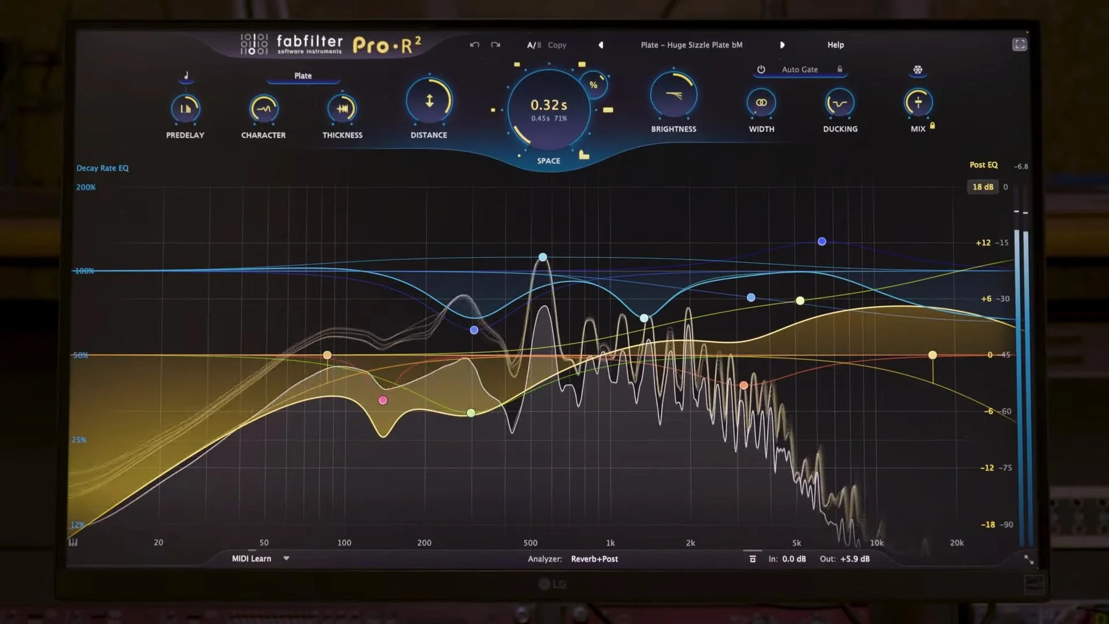Open the preset name Huge Sizzle Plate menu
1109x624 pixels.
(x=691, y=45)
